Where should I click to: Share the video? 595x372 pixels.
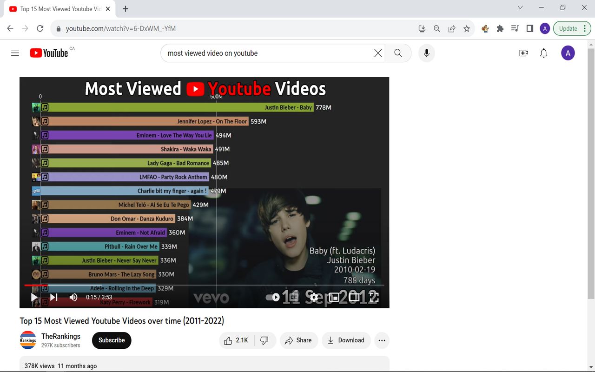click(x=298, y=340)
